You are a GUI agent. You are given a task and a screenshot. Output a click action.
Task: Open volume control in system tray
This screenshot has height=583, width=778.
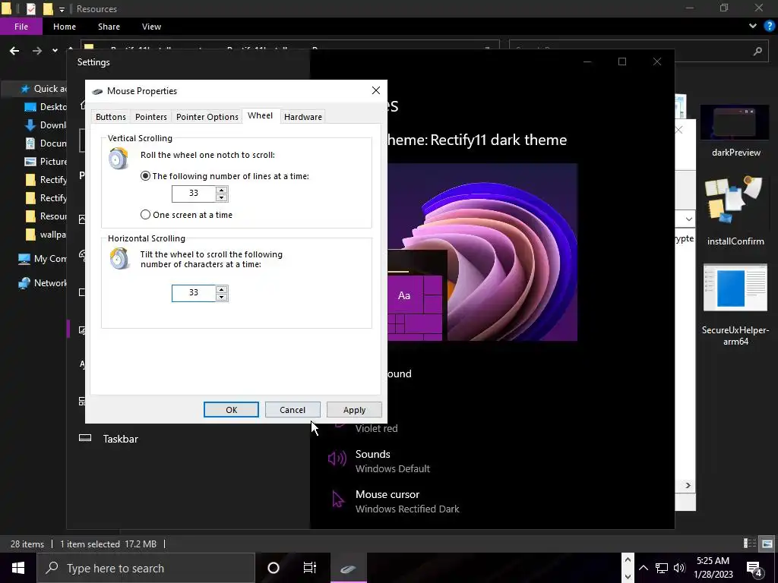point(679,568)
